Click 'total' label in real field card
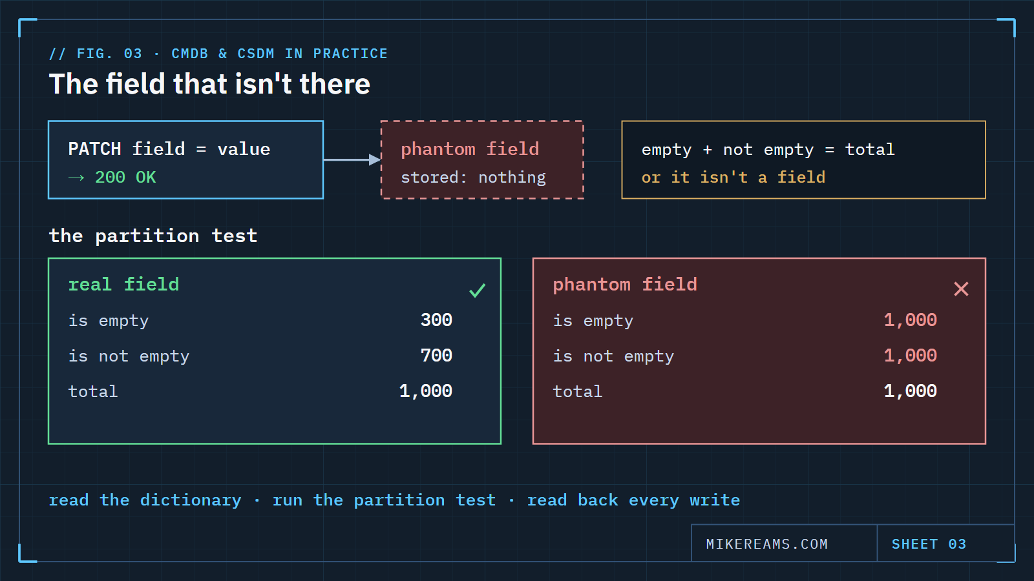Screen dimensions: 1034x581 tap(93, 391)
